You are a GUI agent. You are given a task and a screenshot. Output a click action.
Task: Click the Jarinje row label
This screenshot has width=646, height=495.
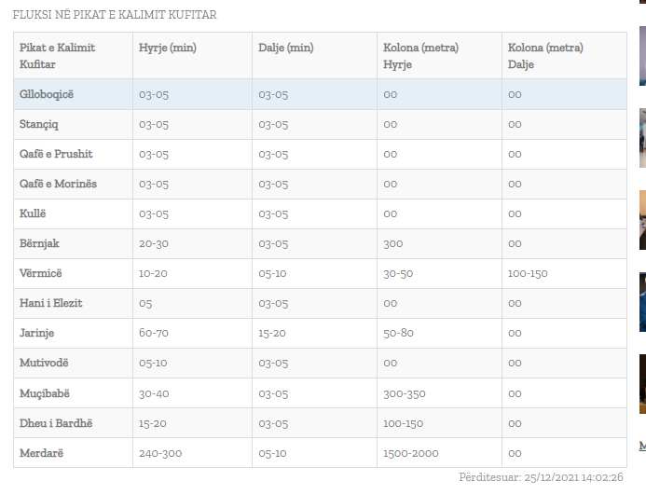(x=38, y=333)
